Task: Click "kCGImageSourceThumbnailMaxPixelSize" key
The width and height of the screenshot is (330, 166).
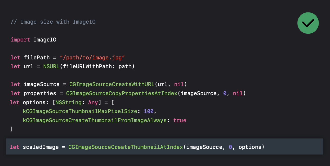Action: pos(80,111)
